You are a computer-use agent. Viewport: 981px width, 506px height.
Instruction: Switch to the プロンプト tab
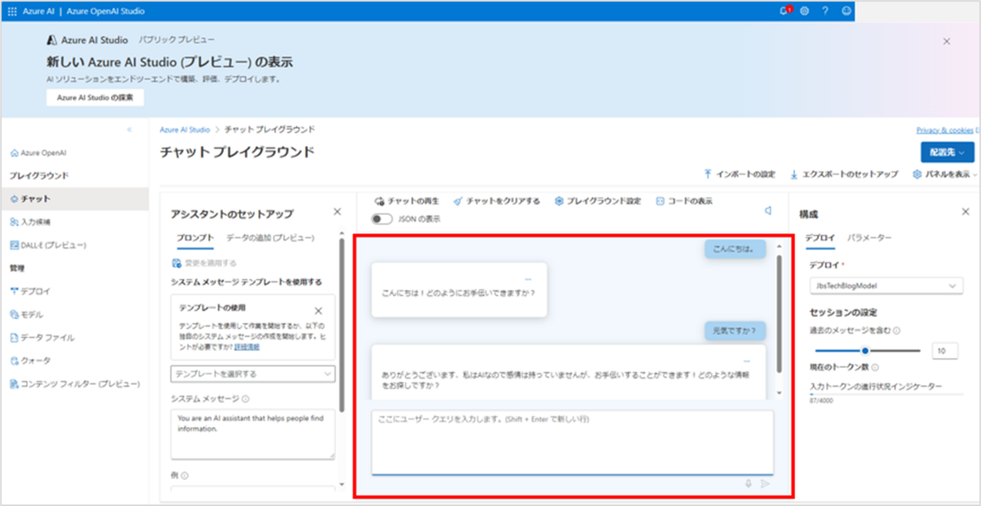(195, 238)
